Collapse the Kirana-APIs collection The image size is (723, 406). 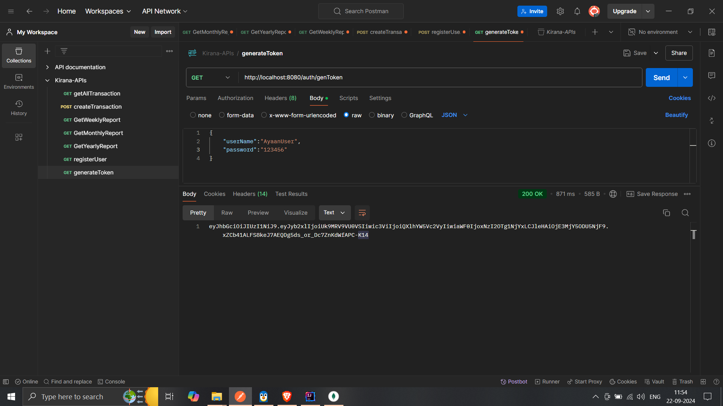tap(47, 80)
